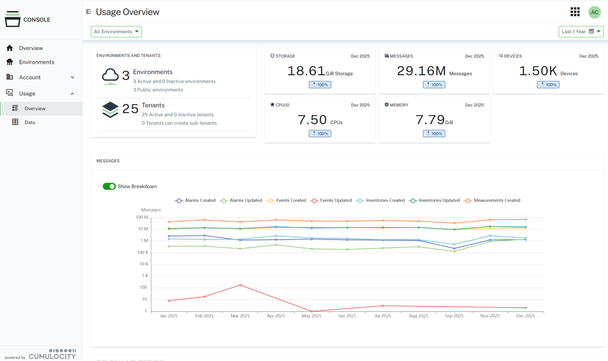The width and height of the screenshot is (608, 361).
Task: Disable the Show Breakdown toggle
Action: coord(109,186)
